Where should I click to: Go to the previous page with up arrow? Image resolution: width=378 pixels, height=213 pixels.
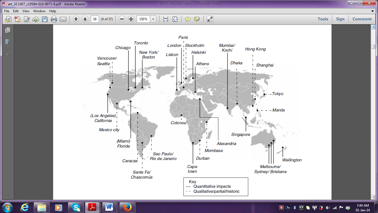point(76,19)
